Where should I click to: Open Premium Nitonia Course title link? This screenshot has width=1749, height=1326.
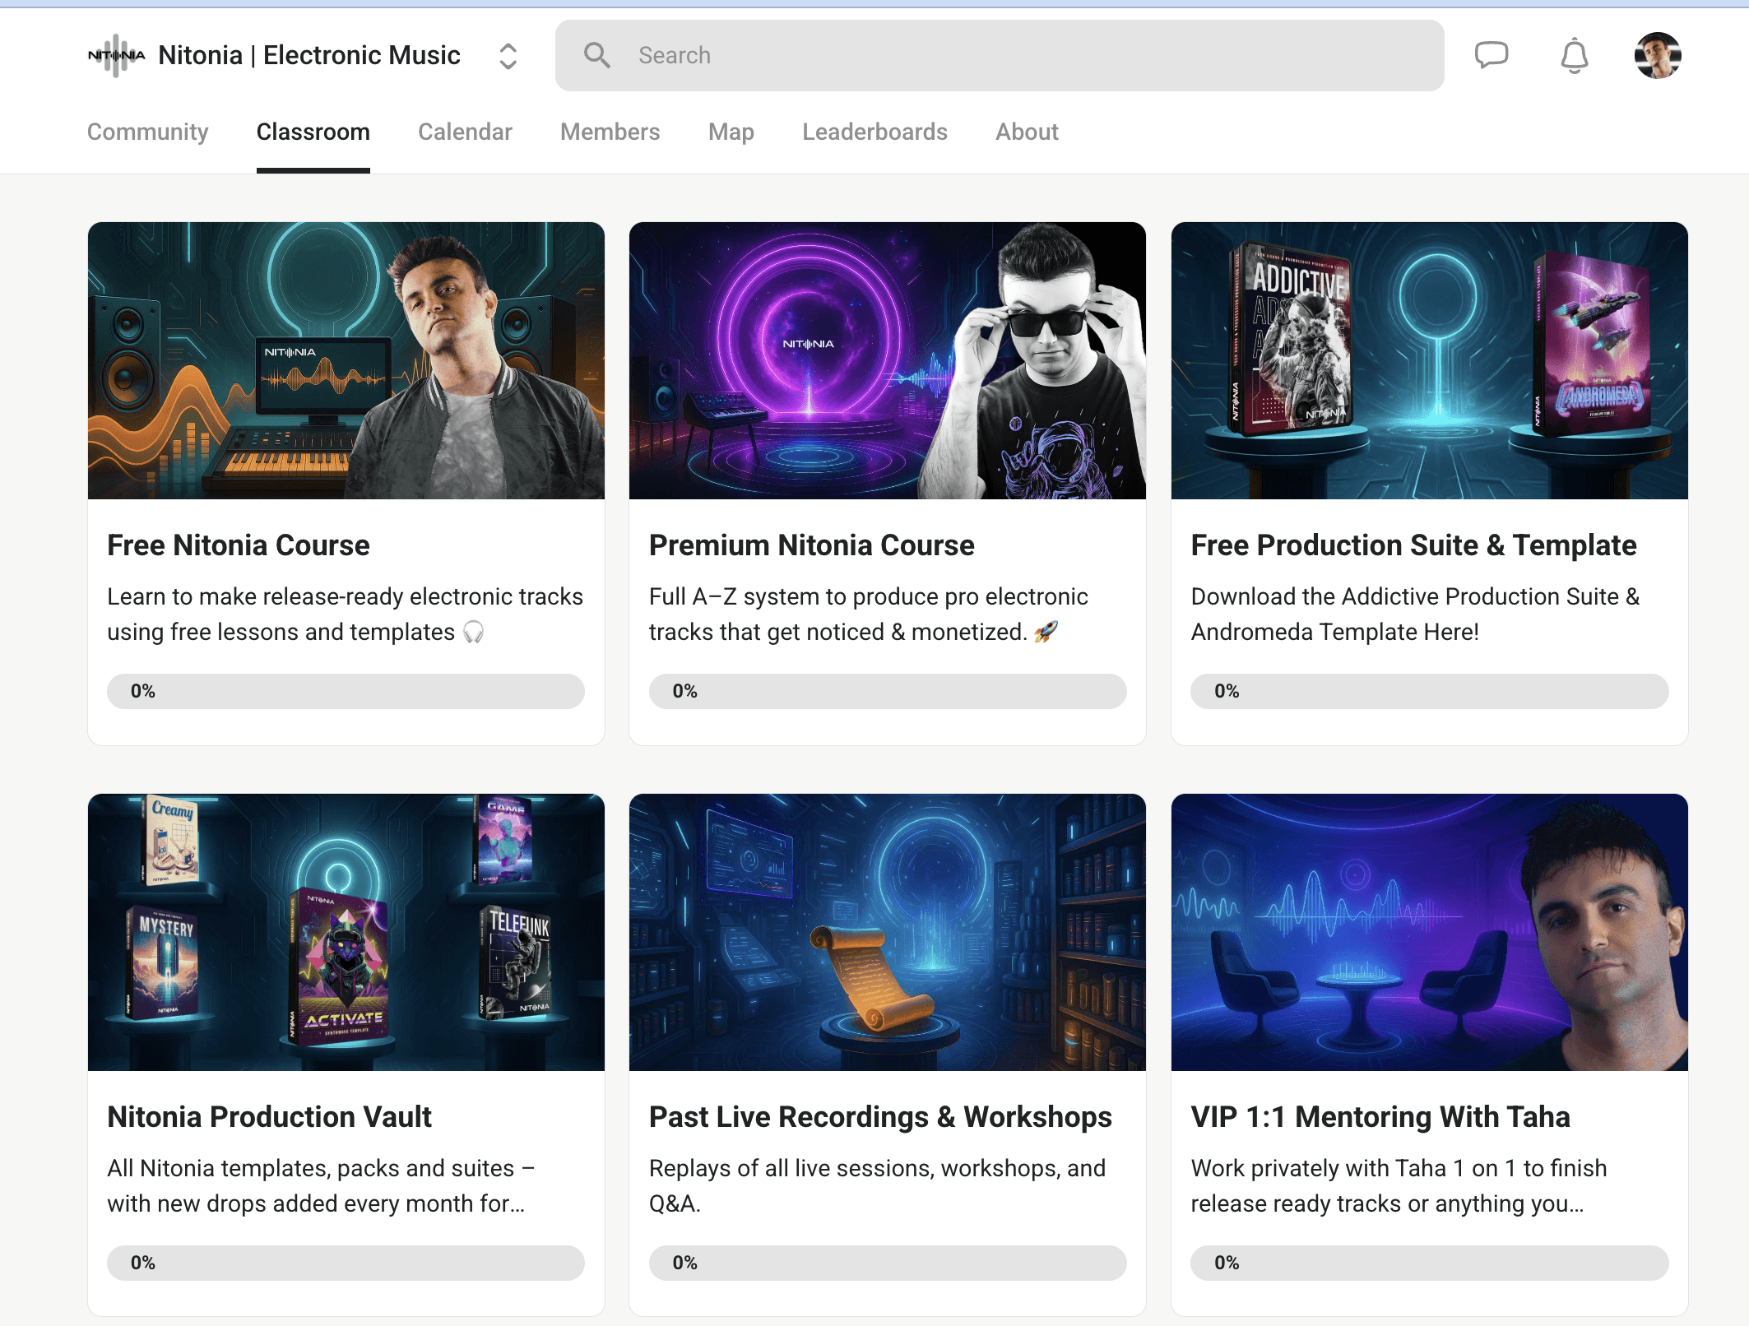pyautogui.click(x=811, y=545)
